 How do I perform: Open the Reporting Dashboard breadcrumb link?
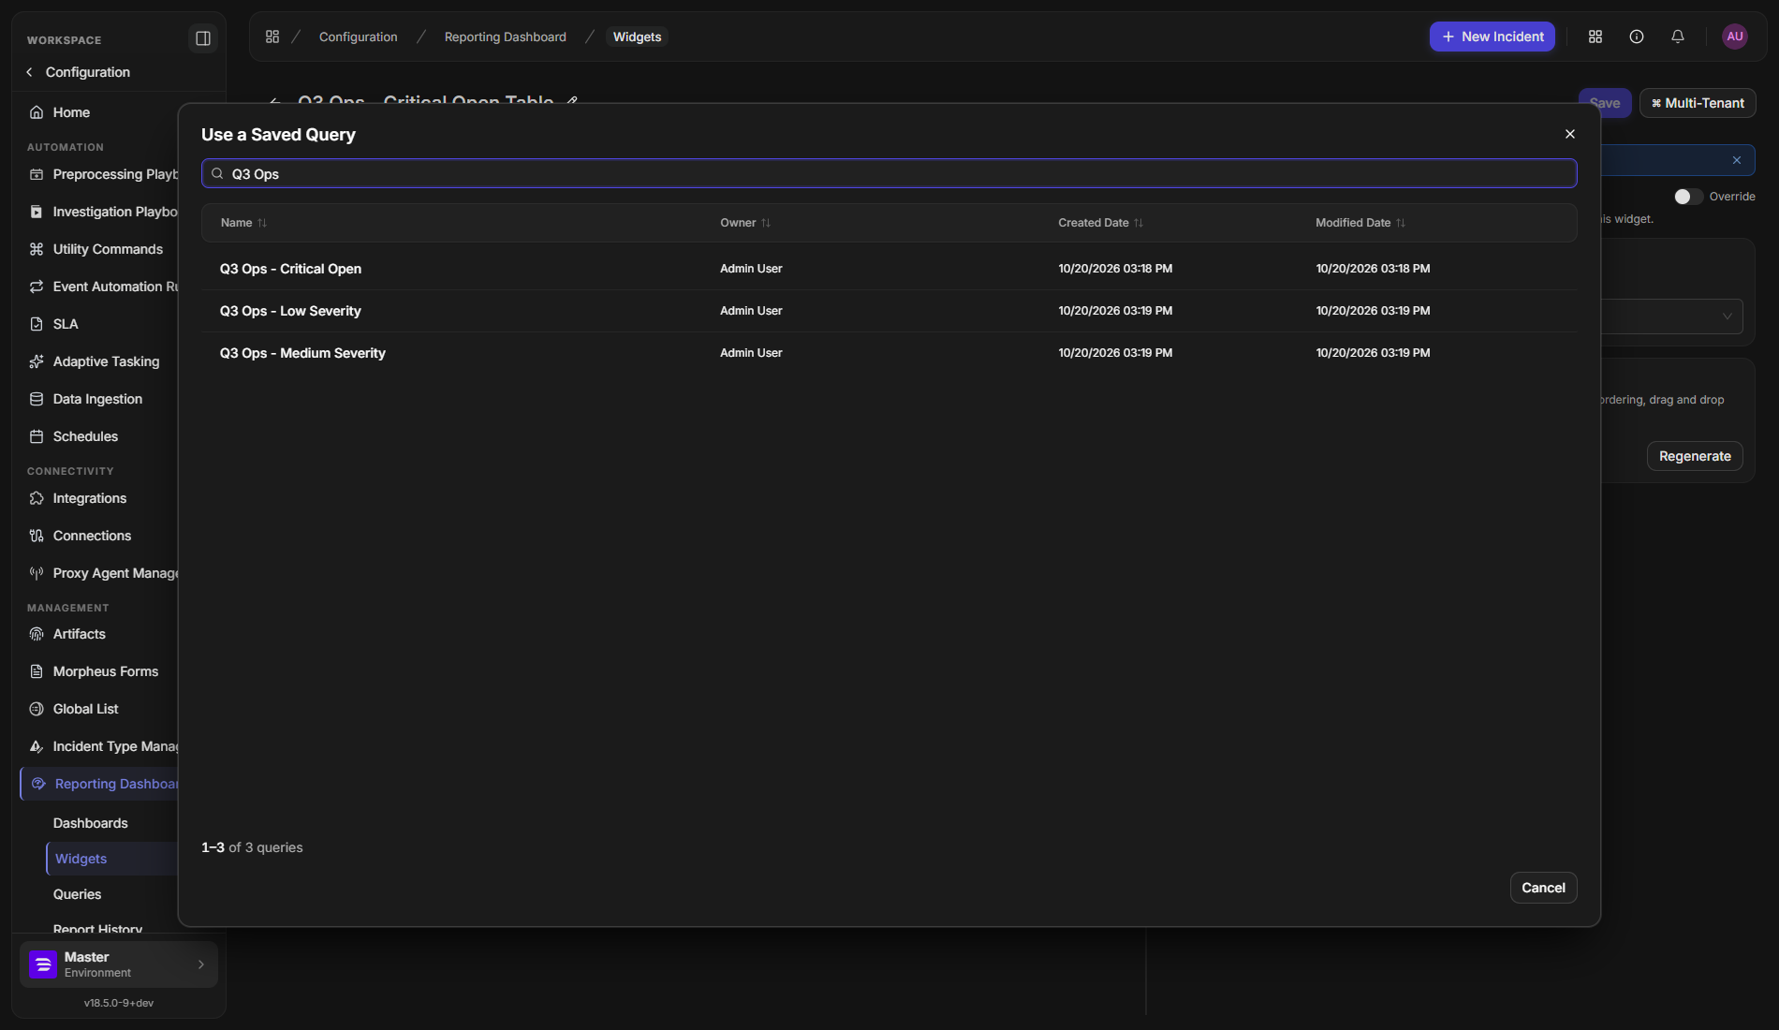[506, 37]
